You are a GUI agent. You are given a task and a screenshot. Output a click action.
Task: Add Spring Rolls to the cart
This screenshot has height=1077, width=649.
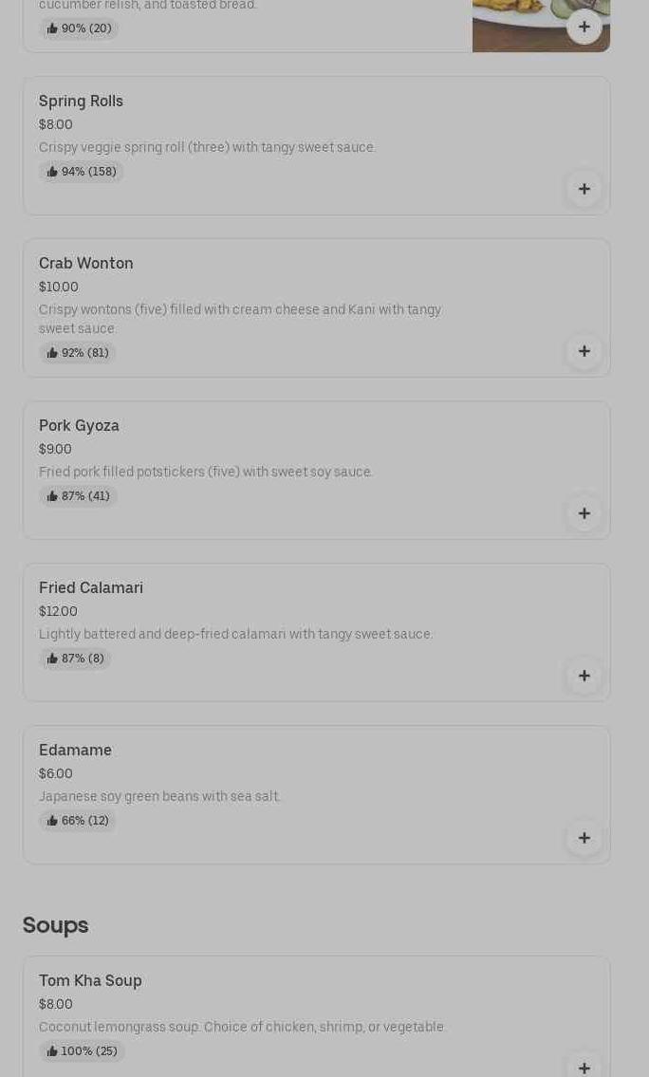(584, 189)
